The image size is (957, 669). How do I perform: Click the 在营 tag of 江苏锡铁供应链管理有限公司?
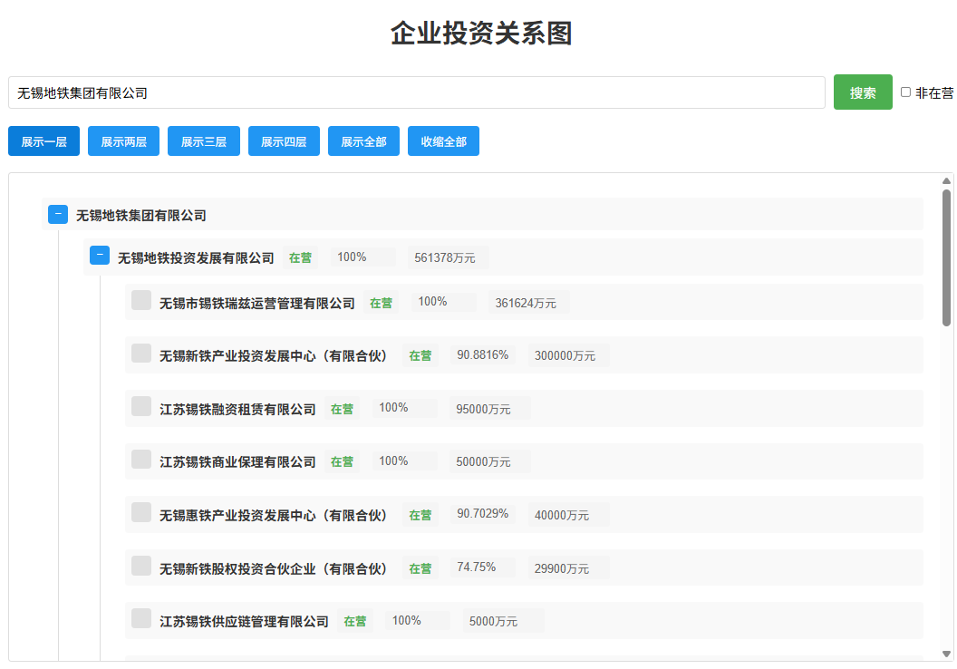pos(354,621)
